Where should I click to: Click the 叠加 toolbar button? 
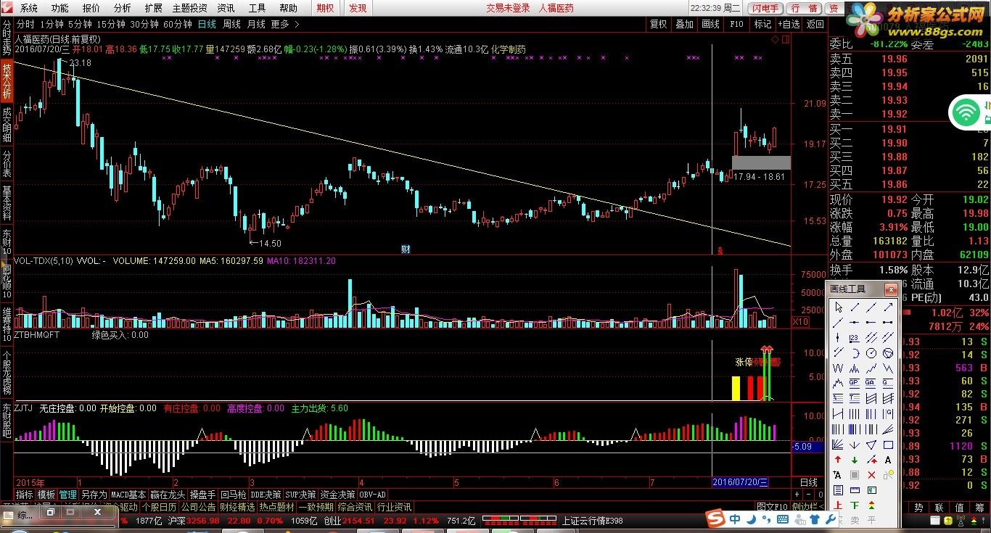(684, 24)
